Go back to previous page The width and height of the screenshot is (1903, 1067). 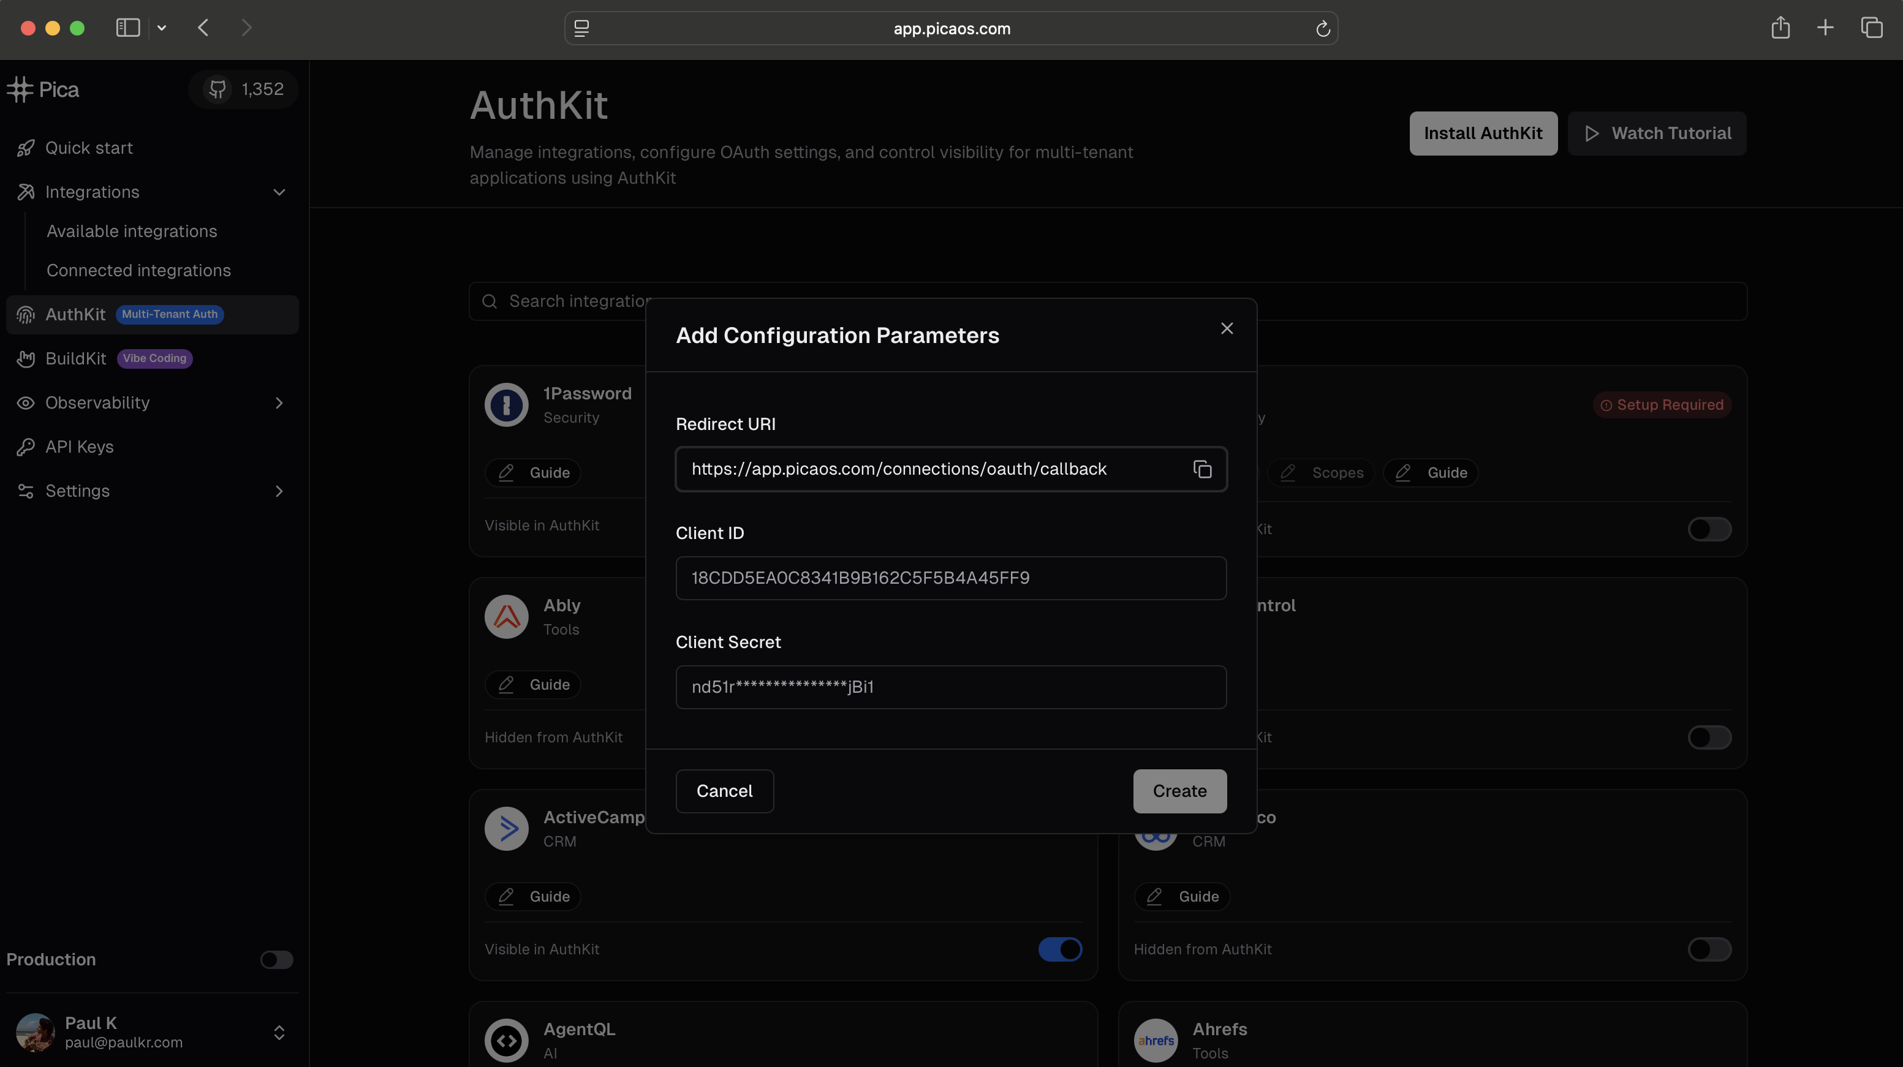204,28
